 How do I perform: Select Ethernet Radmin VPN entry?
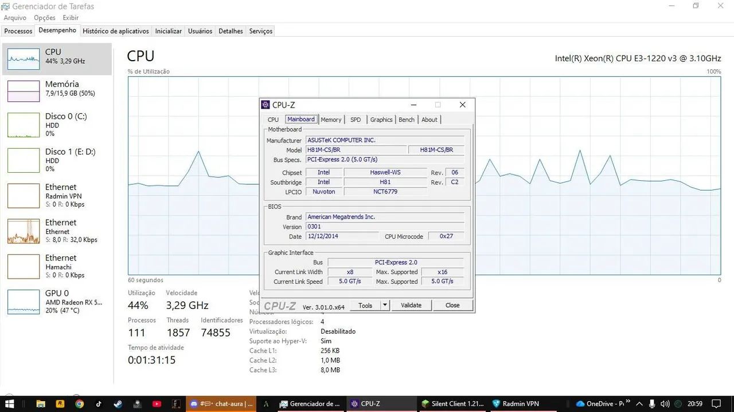(x=57, y=195)
